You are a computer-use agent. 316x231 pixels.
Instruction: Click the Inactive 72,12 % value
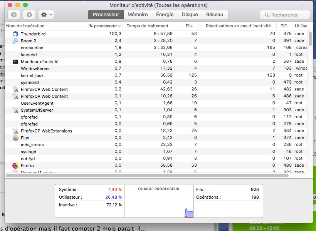pyautogui.click(x=114, y=205)
